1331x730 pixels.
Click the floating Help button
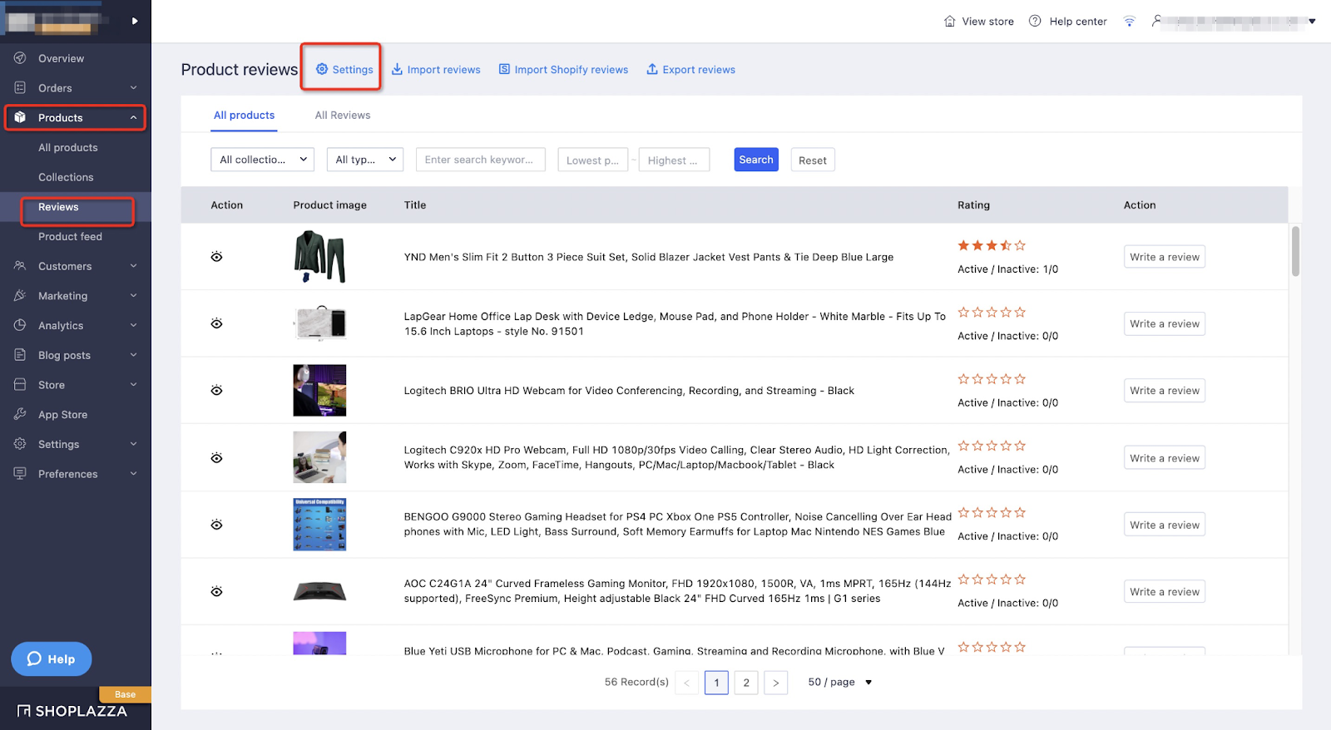[52, 658]
